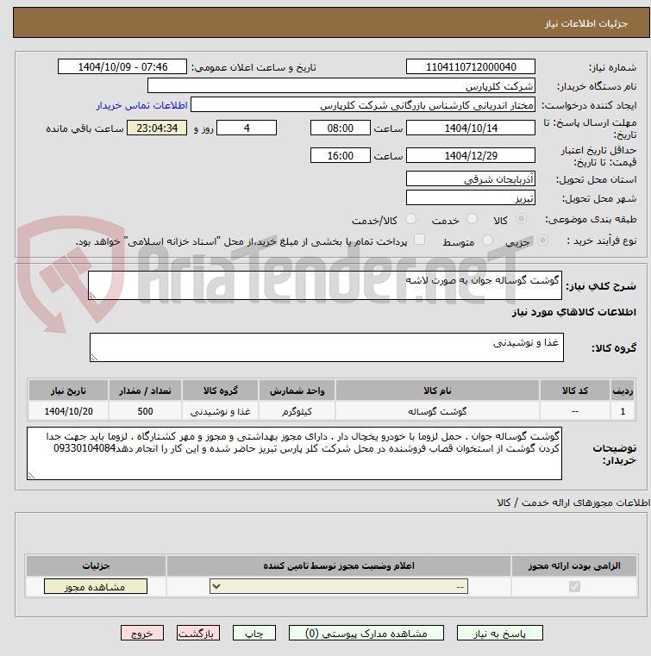Click the کد کالا column header
This screenshot has width=651, height=656.
coord(575,390)
